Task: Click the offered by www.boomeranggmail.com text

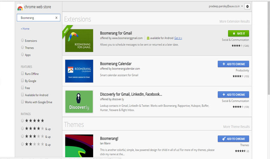Action: coord(121,38)
